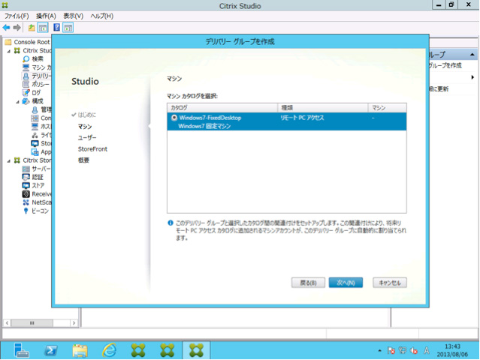
Task: Toggle the action pane toolbar icon
Action: 68,28
